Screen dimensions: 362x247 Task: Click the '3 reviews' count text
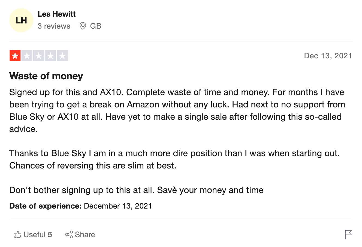tap(54, 26)
